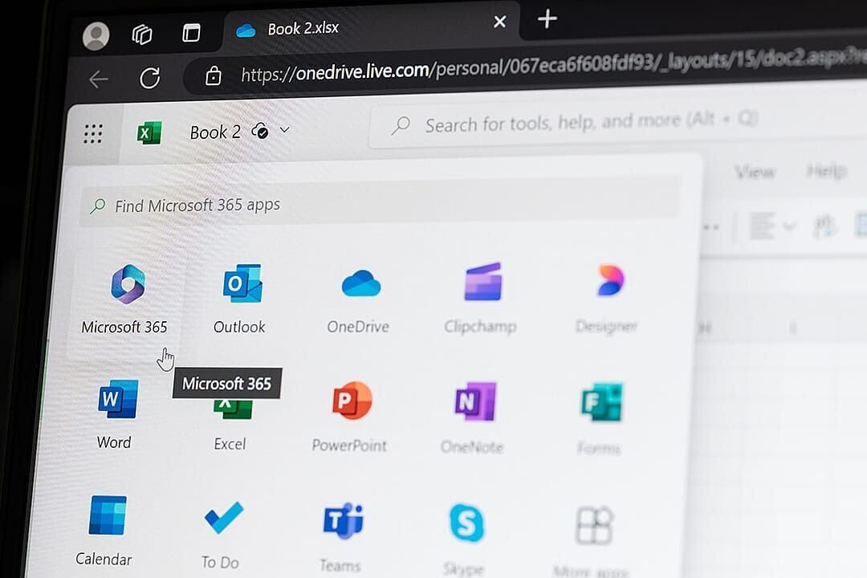The height and width of the screenshot is (578, 867).
Task: Click the text alignment ribbon button
Action: [x=762, y=226]
